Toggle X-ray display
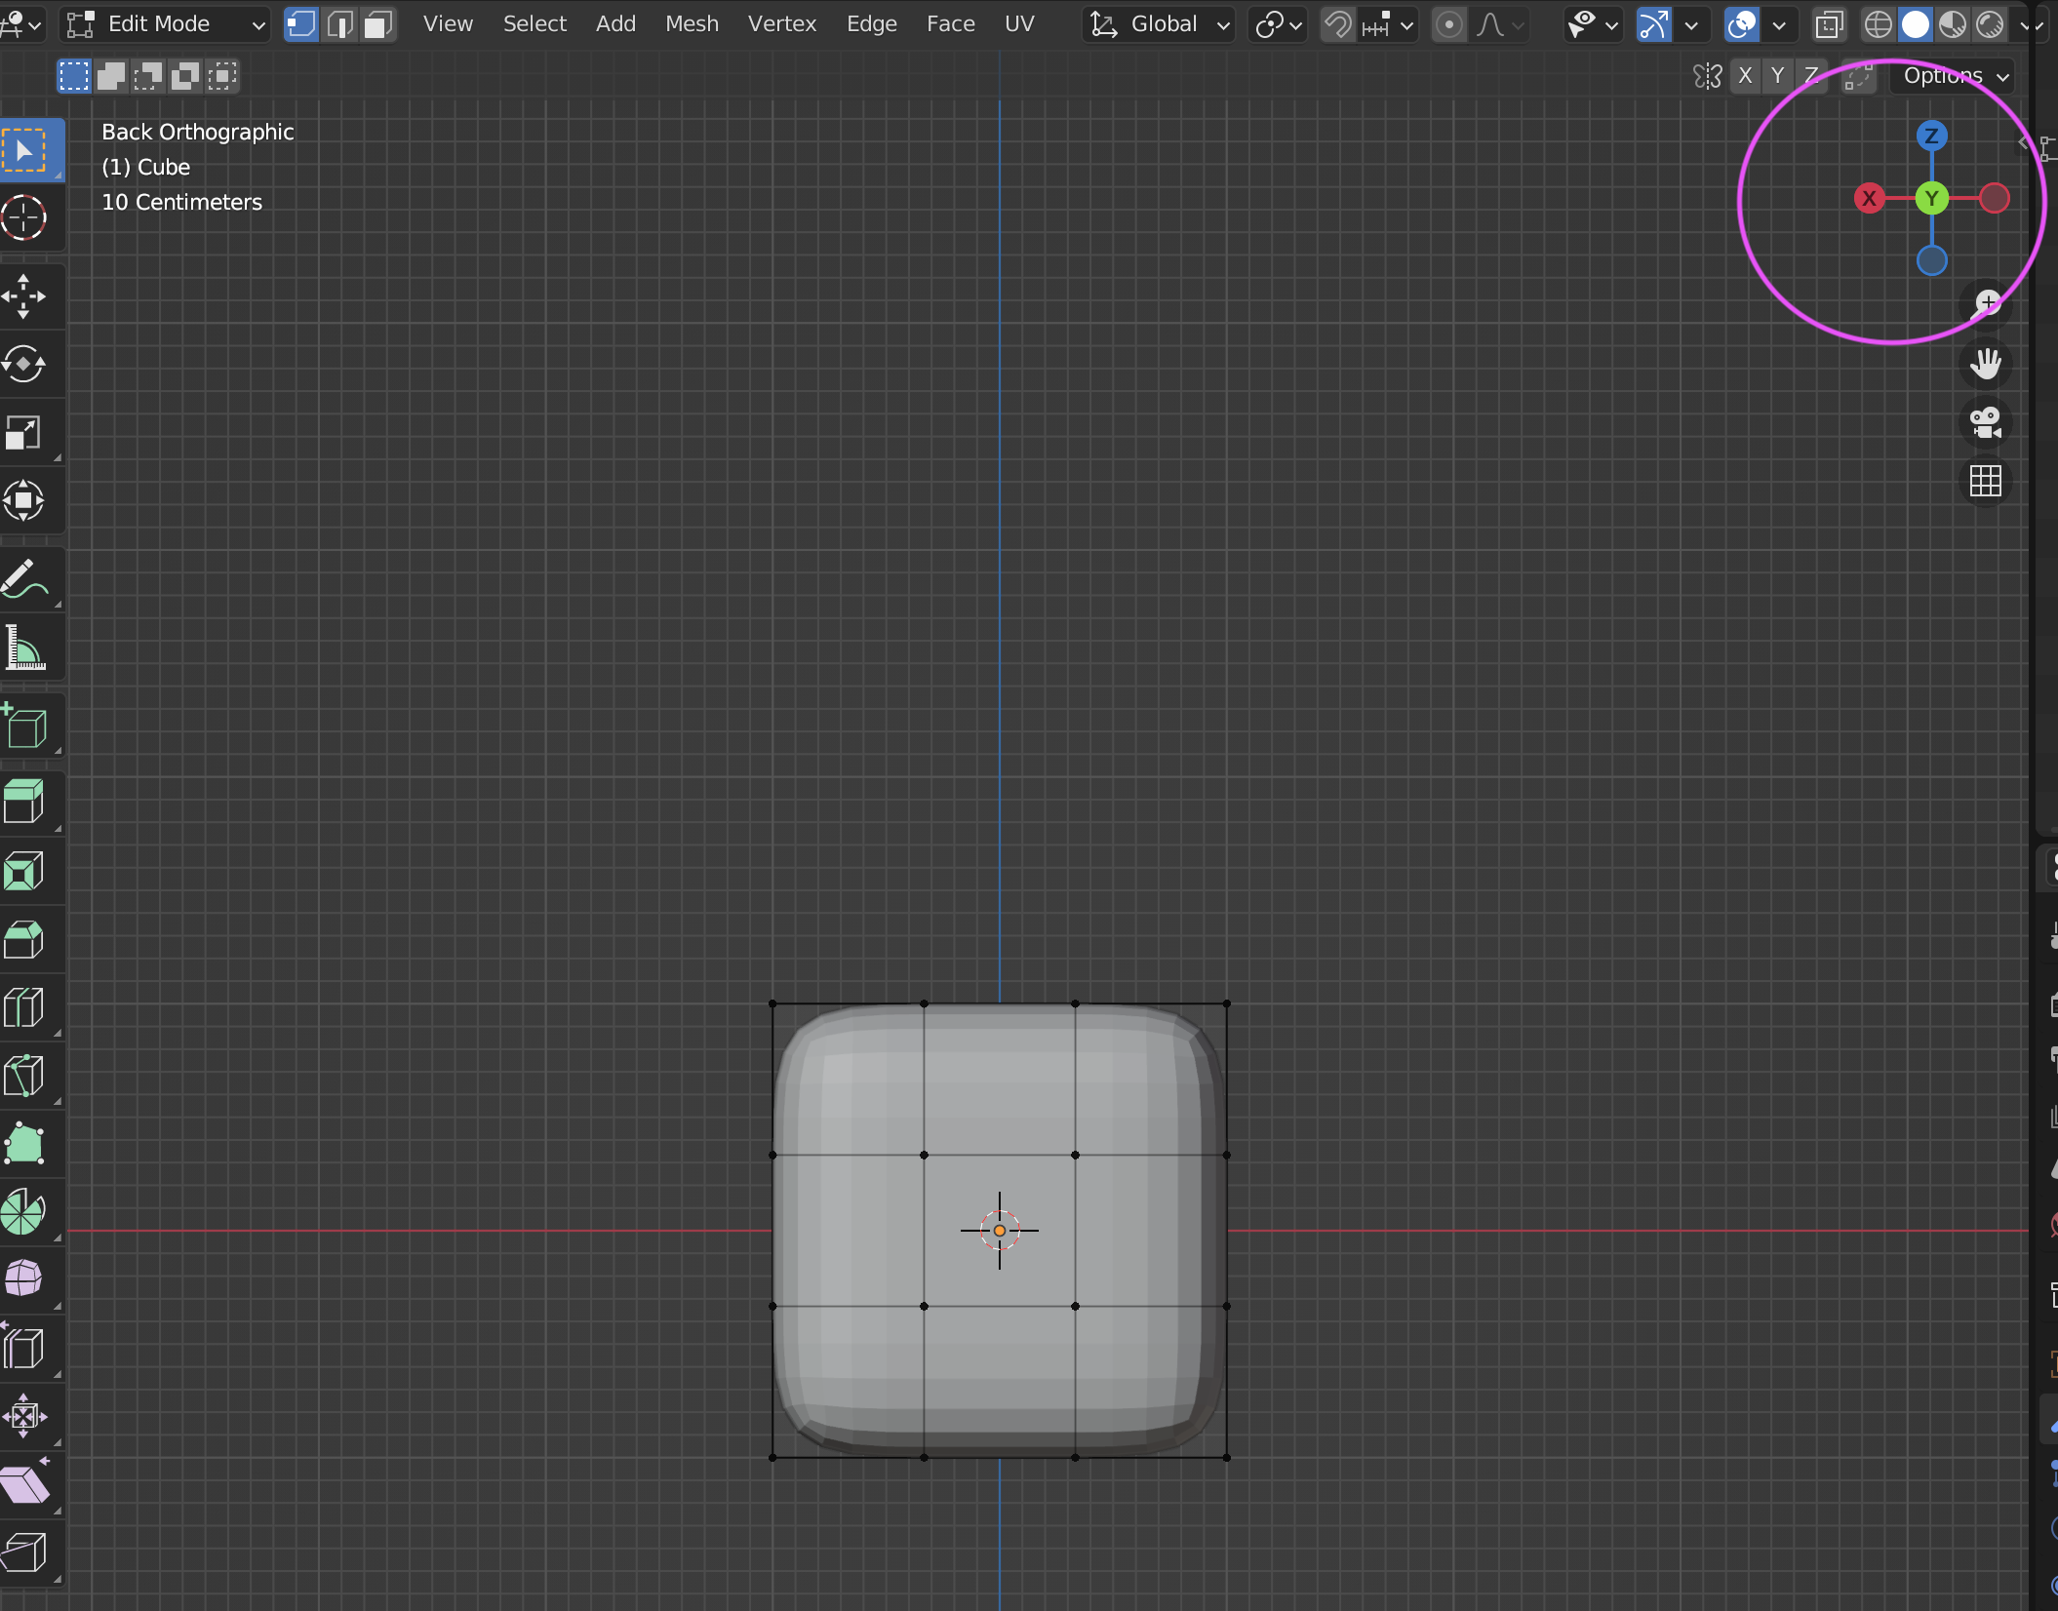 (1830, 24)
